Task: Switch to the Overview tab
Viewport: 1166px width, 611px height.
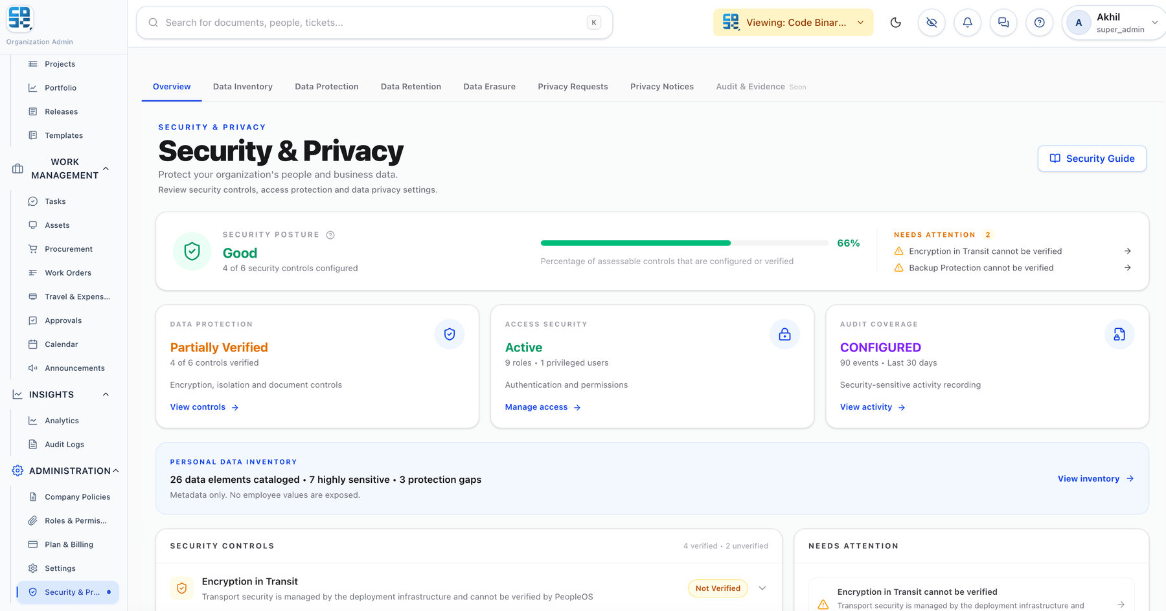Action: pyautogui.click(x=172, y=87)
